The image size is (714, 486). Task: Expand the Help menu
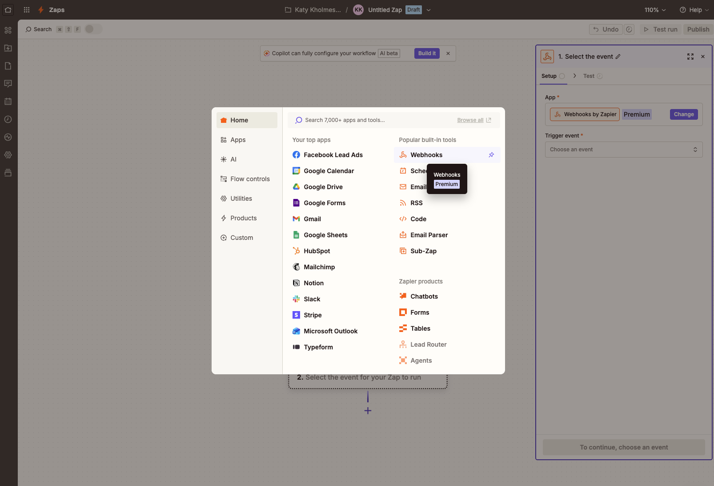(694, 10)
